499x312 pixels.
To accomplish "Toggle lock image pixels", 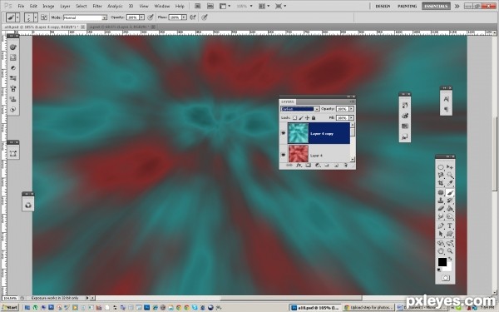I will 301,118.
